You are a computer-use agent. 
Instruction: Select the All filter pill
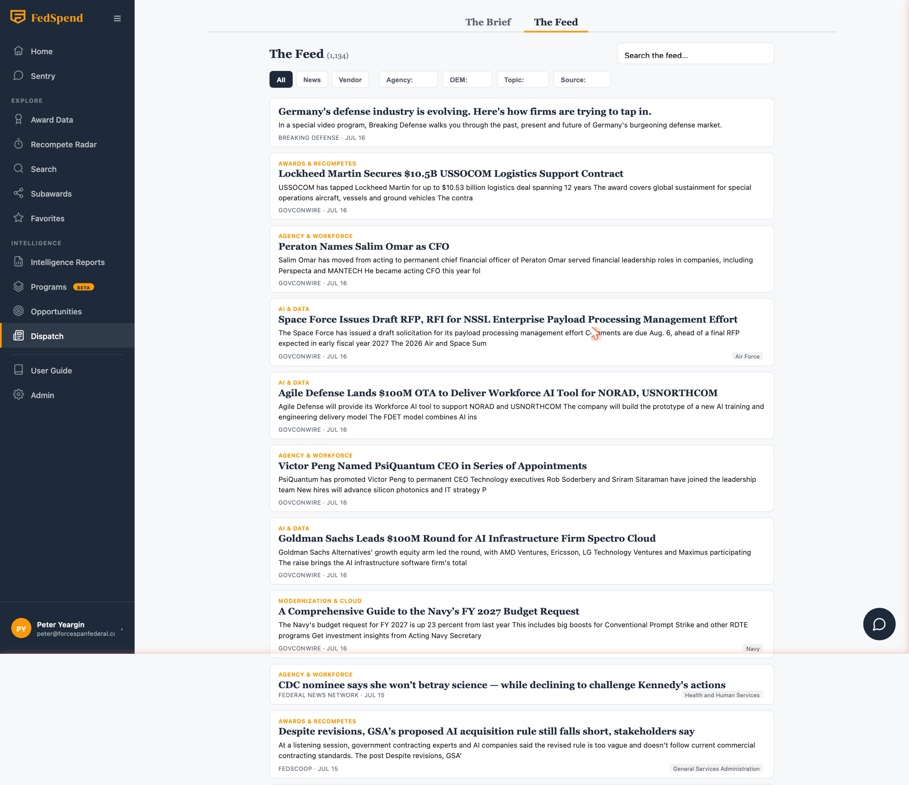pos(281,79)
